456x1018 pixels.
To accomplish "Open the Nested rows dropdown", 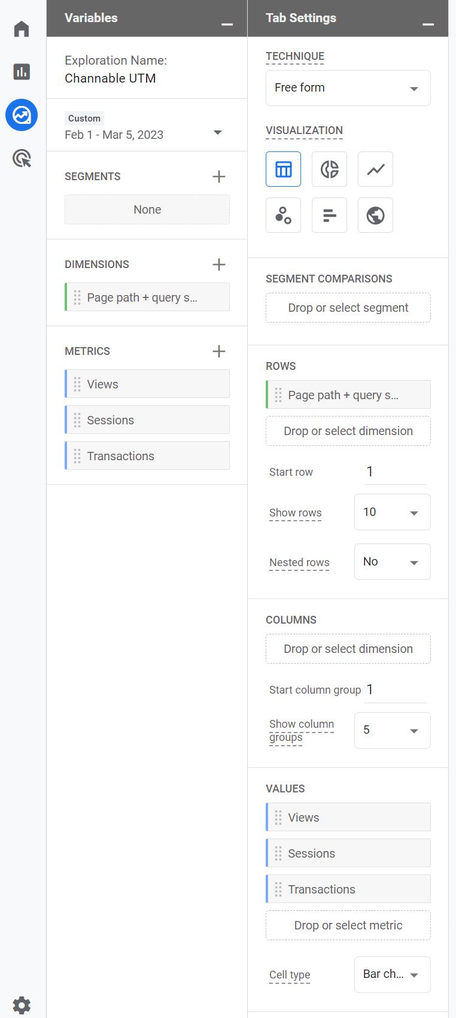I will 393,562.
